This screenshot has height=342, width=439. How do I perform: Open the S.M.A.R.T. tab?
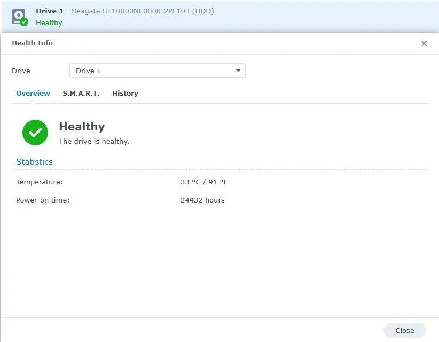coord(81,94)
